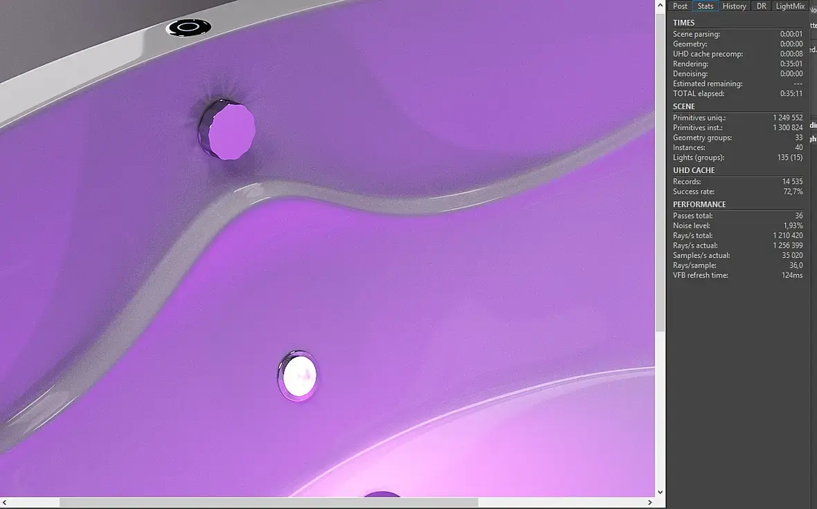Viewport: 817px width, 509px height.
Task: Click the Primitives inst. value 1 300 824
Action: point(788,128)
